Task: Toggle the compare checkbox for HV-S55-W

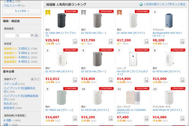Action: click(146, 80)
